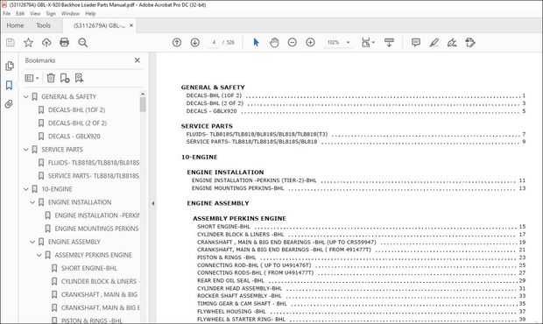543x324 pixels.
Task: Collapse ENGINE ASSEMBLY bookmark
Action: point(32,242)
